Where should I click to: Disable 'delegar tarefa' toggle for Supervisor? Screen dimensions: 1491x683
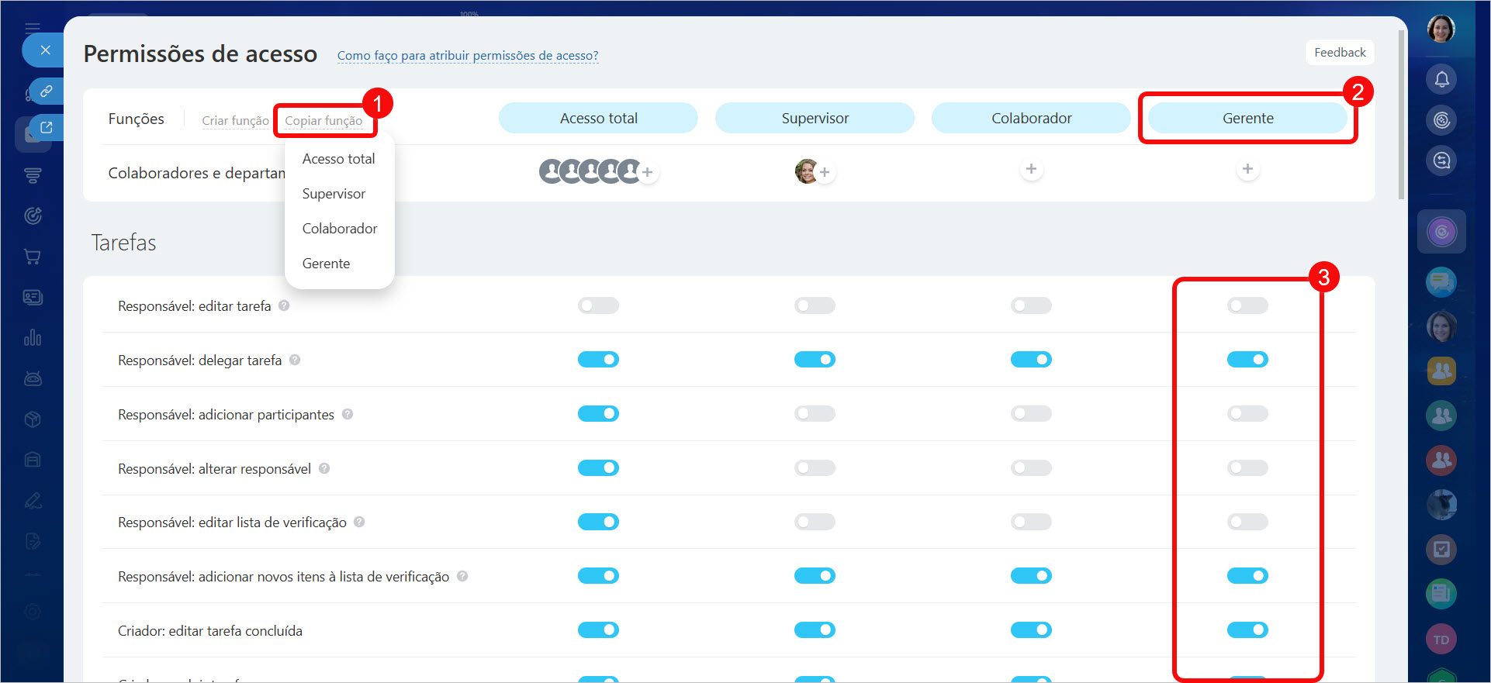tap(815, 360)
